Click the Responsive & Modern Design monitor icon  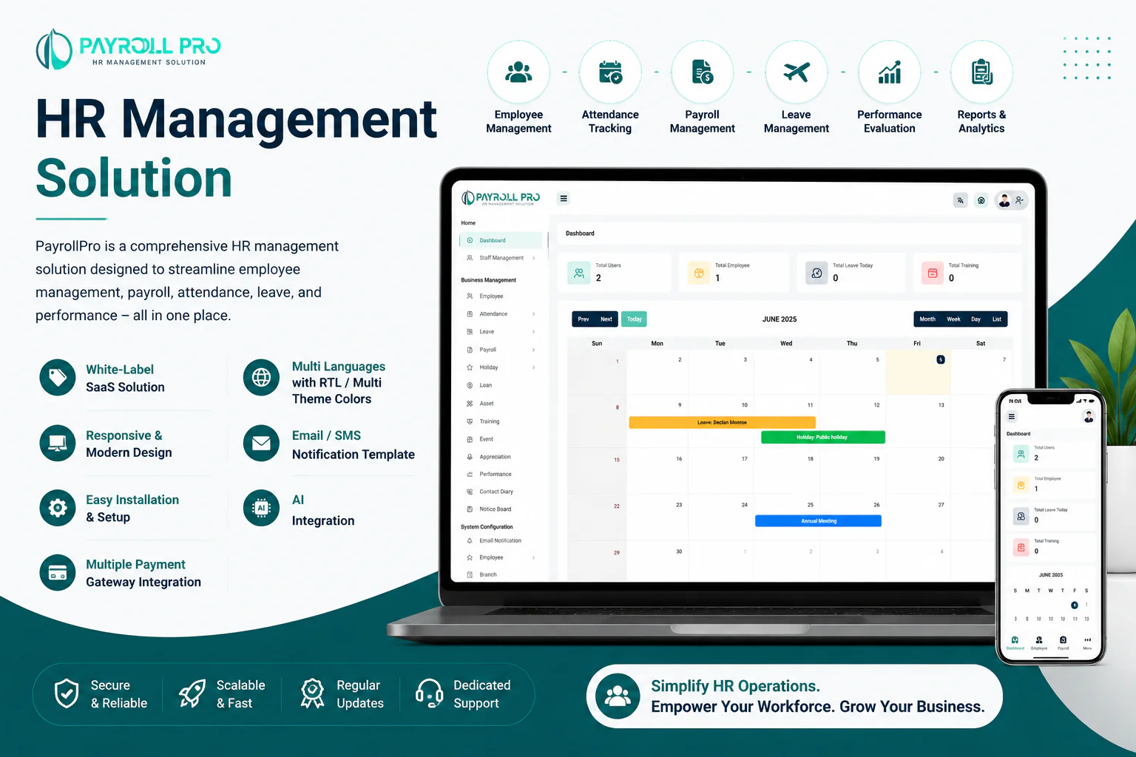(x=58, y=443)
